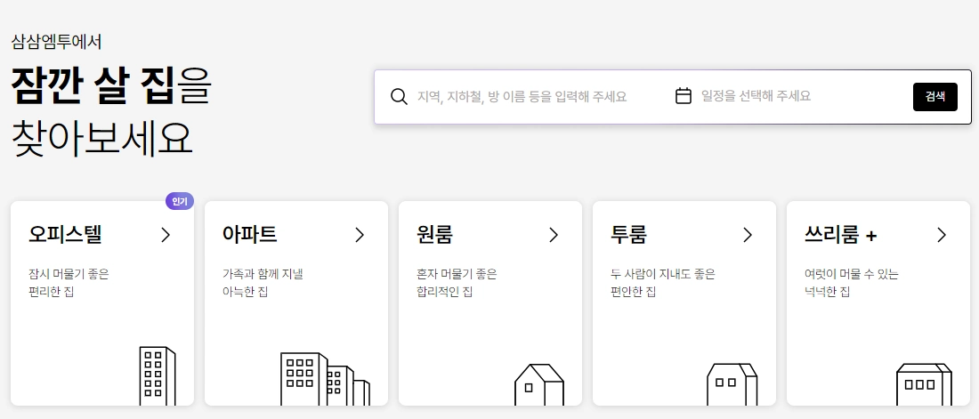Click the one-room house illustration
Viewport: 979px width, 419px height.
coord(539,384)
